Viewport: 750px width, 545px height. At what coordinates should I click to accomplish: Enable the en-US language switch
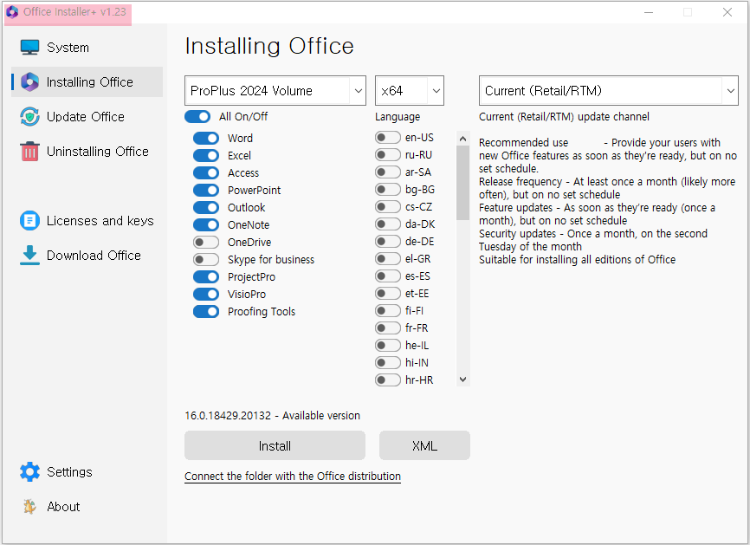click(x=388, y=137)
